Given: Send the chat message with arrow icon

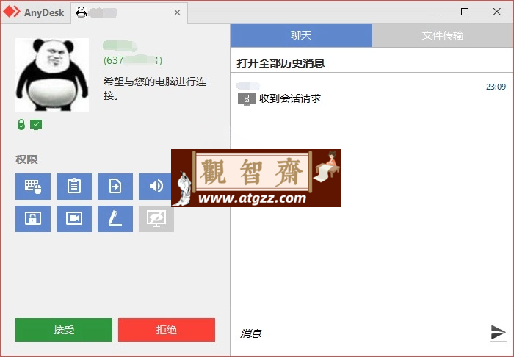Looking at the screenshot, I should (x=499, y=333).
